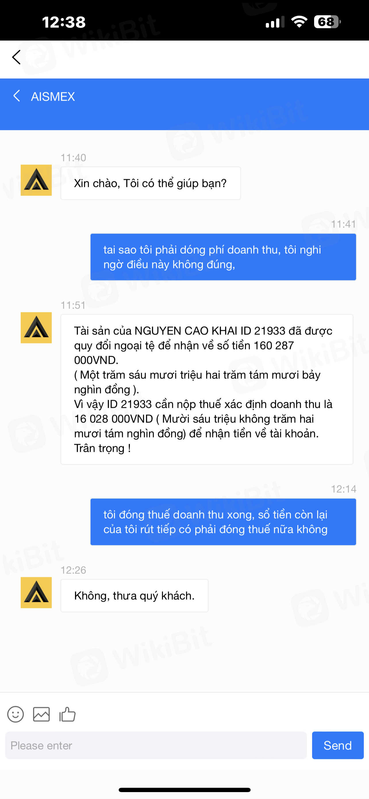Tap the AISMEX avatar at 12:26 message

pyautogui.click(x=36, y=593)
